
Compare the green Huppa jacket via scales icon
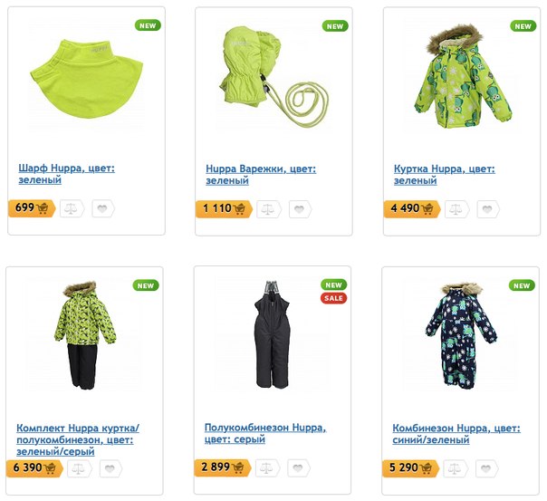pyautogui.click(x=456, y=209)
